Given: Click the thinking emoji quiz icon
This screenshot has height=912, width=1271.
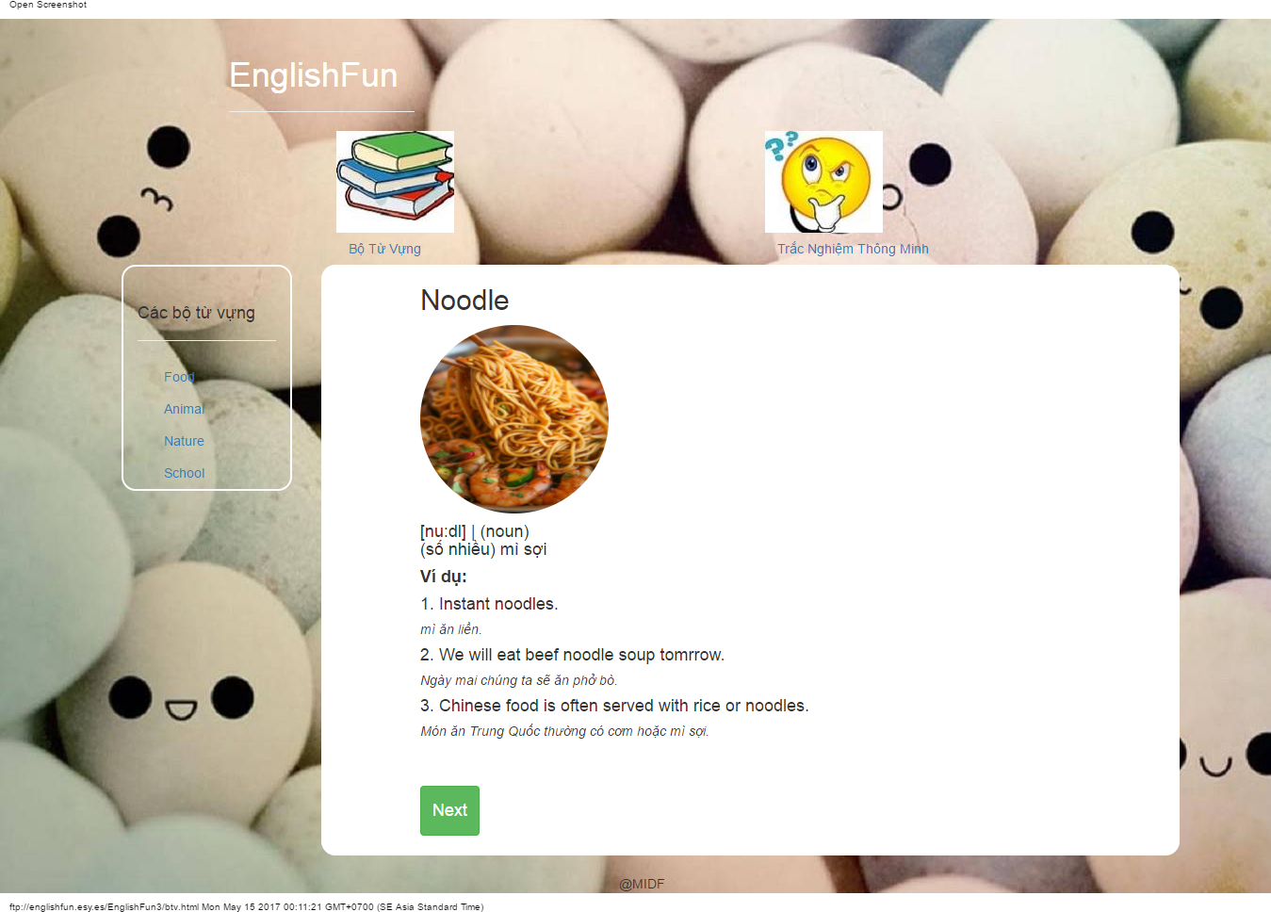Looking at the screenshot, I should (x=823, y=182).
